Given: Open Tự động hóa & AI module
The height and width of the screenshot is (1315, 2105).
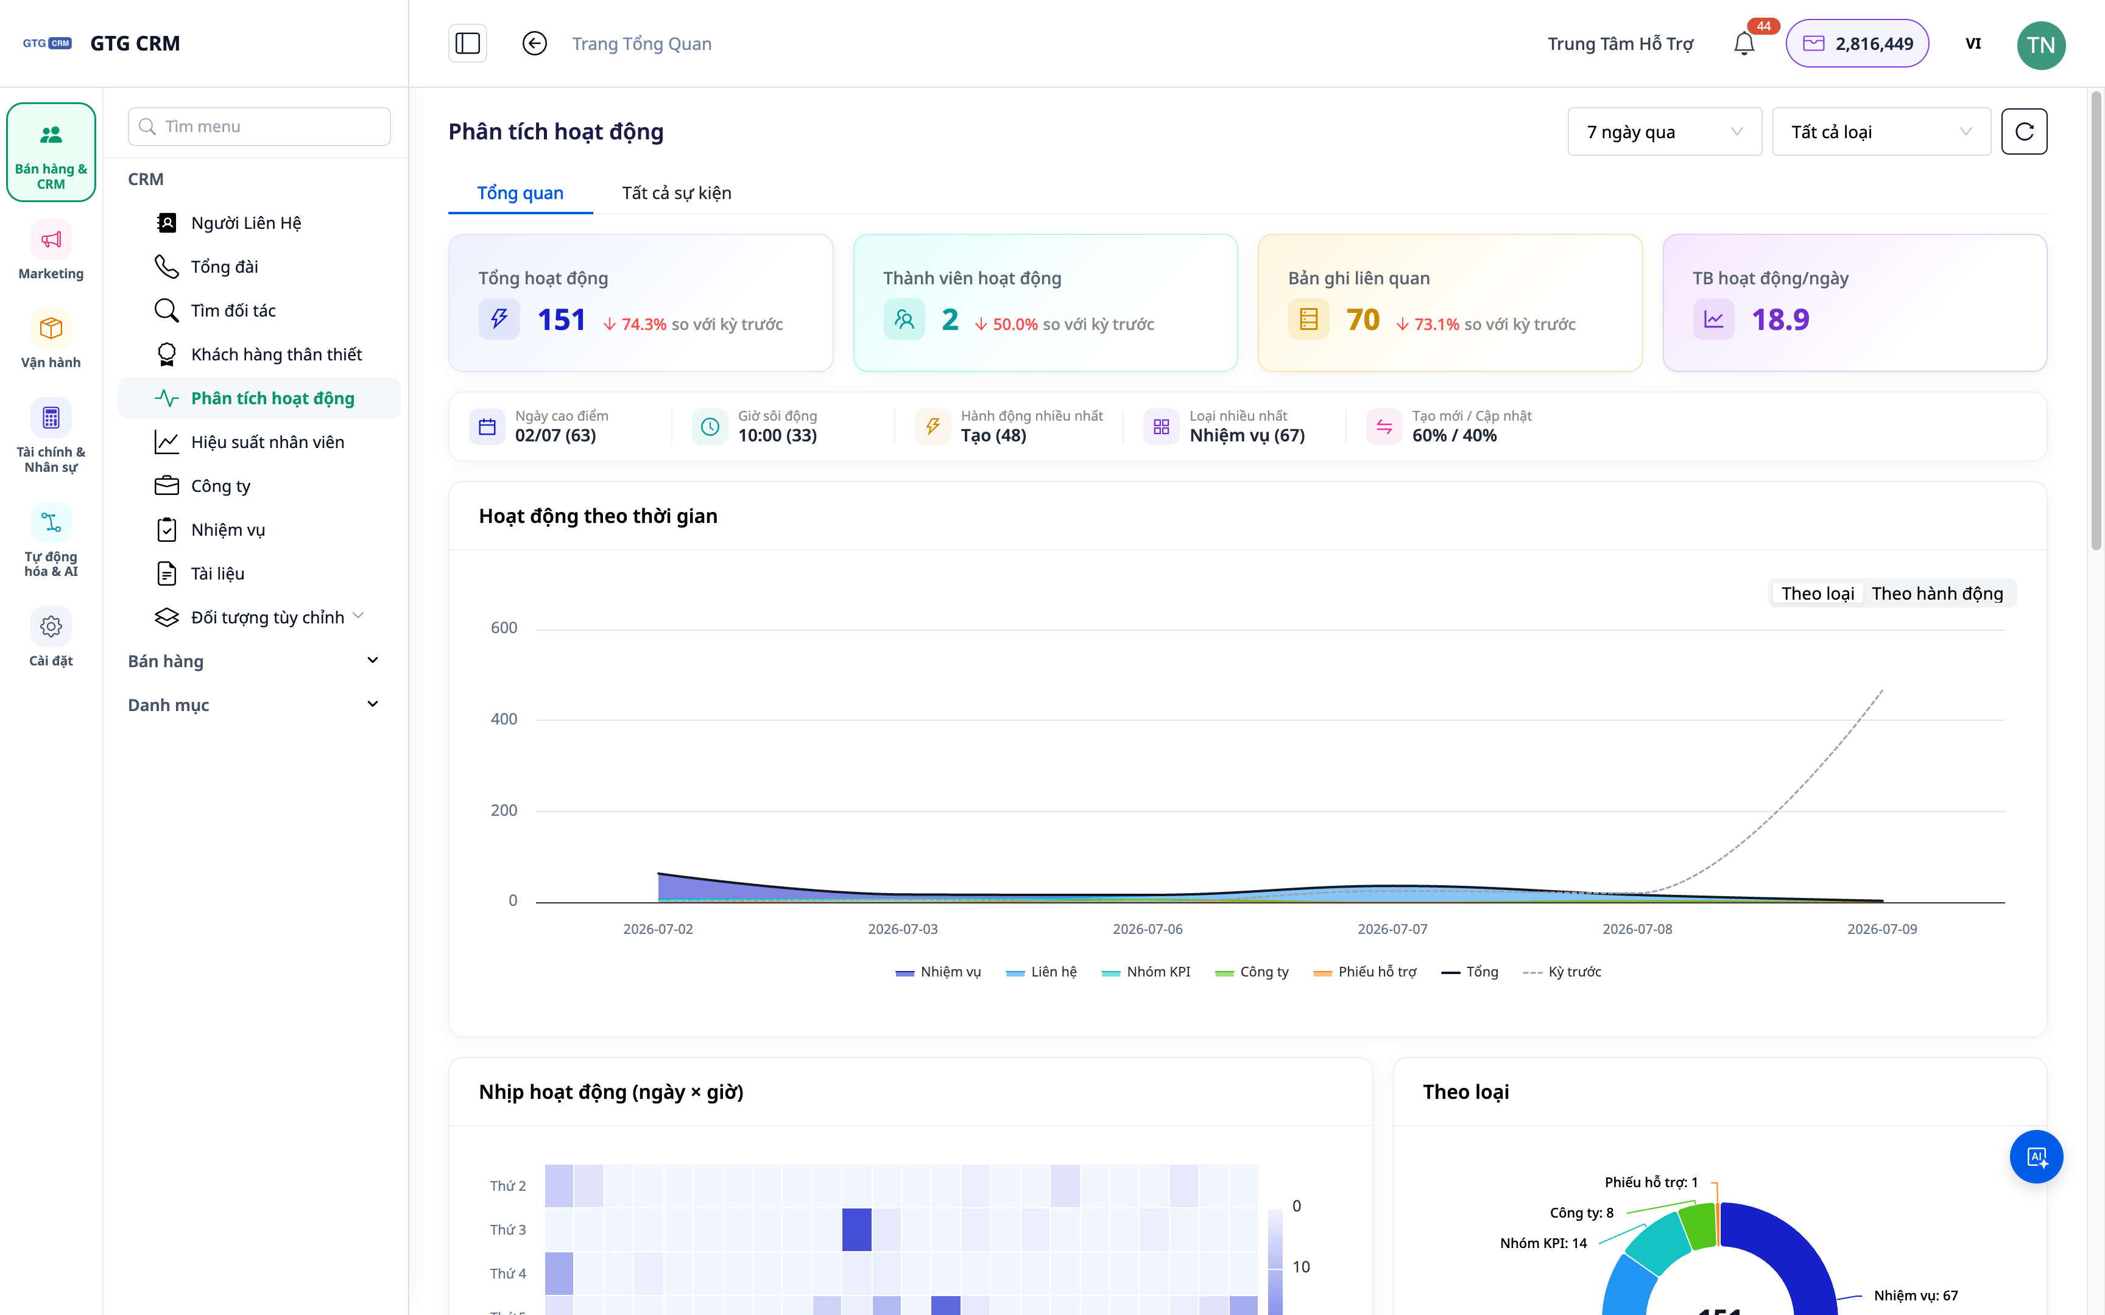Looking at the screenshot, I should [x=51, y=541].
